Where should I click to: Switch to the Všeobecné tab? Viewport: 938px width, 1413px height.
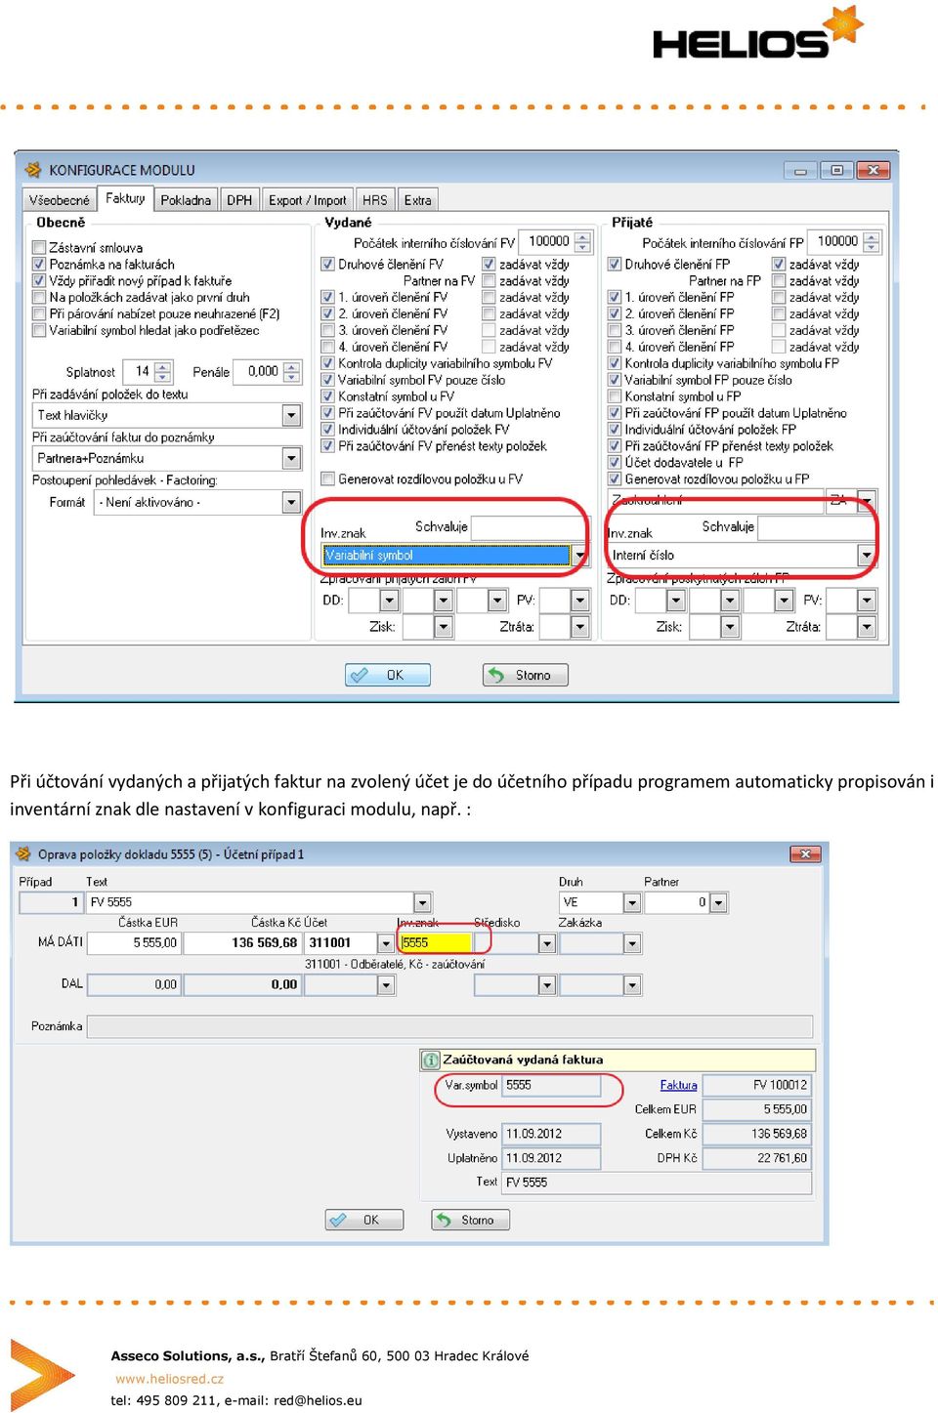59,199
